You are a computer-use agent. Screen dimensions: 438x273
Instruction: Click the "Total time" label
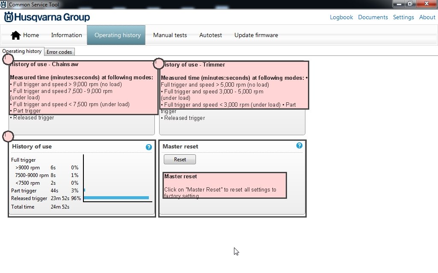coord(23,207)
